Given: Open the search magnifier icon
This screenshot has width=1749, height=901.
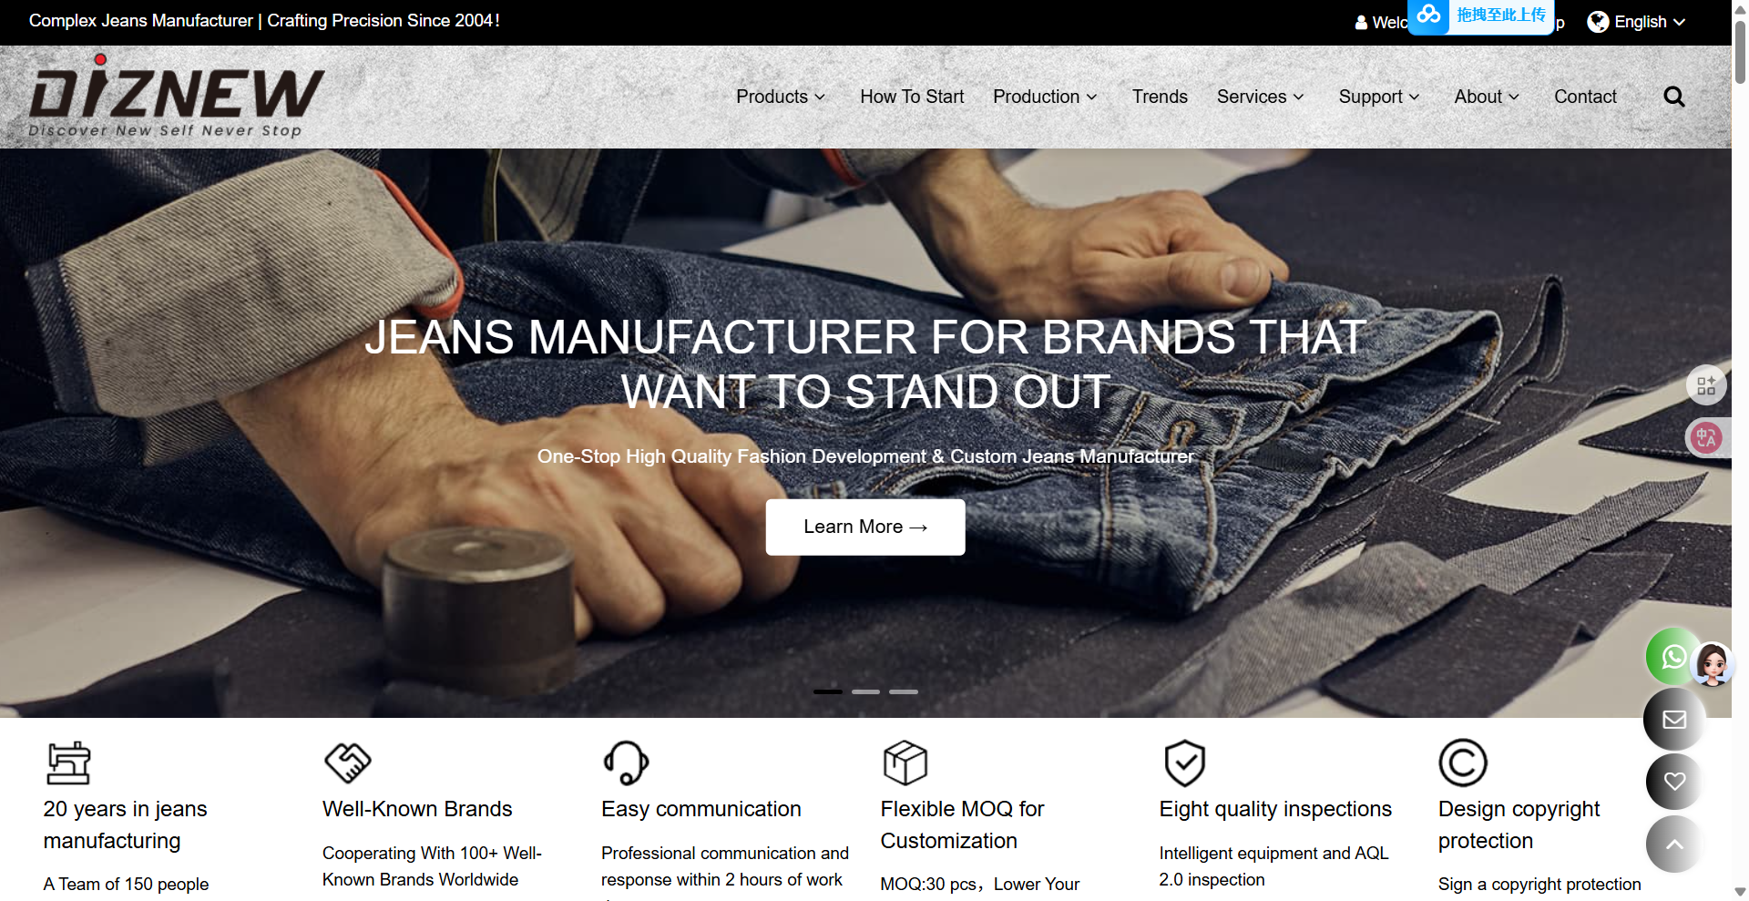Looking at the screenshot, I should click(1673, 97).
